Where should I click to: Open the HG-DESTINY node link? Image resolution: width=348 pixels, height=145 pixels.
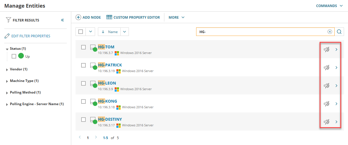[110, 119]
